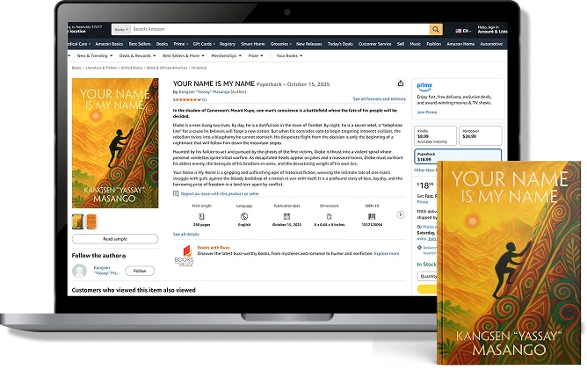Click the author name link under title
The height and width of the screenshot is (370, 587).
(x=204, y=91)
